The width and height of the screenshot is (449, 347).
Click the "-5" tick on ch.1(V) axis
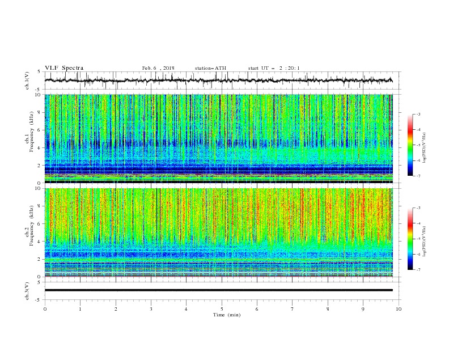(39, 90)
